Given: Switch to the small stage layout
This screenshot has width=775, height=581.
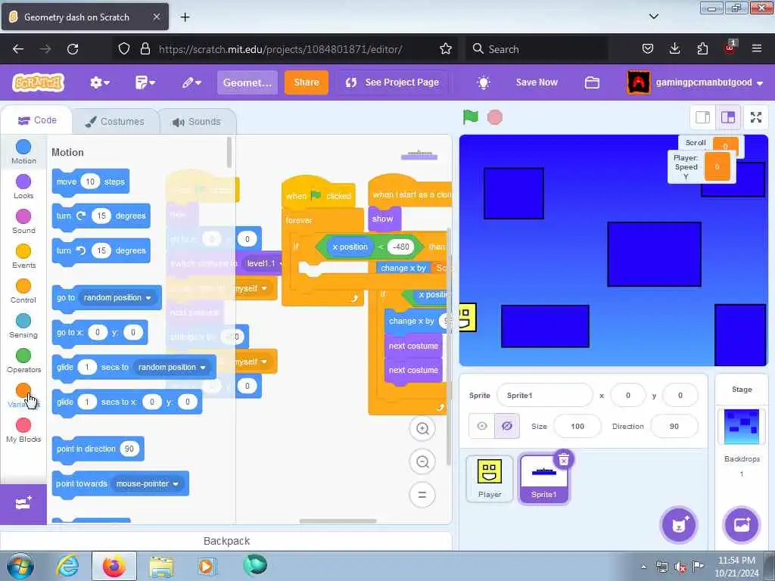Looking at the screenshot, I should click(x=703, y=117).
